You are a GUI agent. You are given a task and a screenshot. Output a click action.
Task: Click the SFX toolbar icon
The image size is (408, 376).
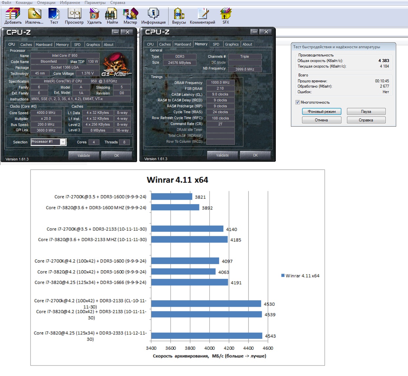[x=226, y=14]
